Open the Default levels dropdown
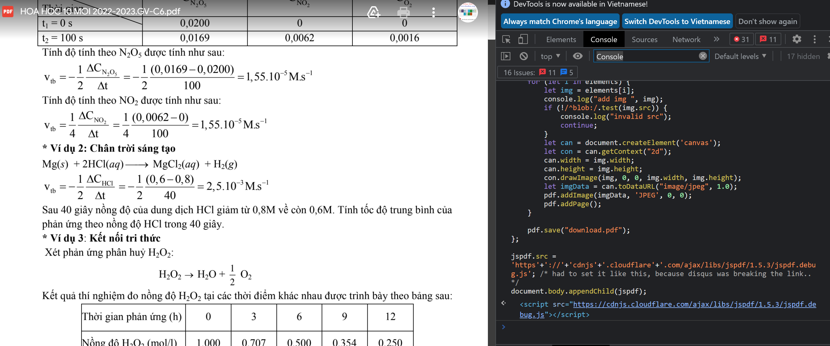 point(740,56)
